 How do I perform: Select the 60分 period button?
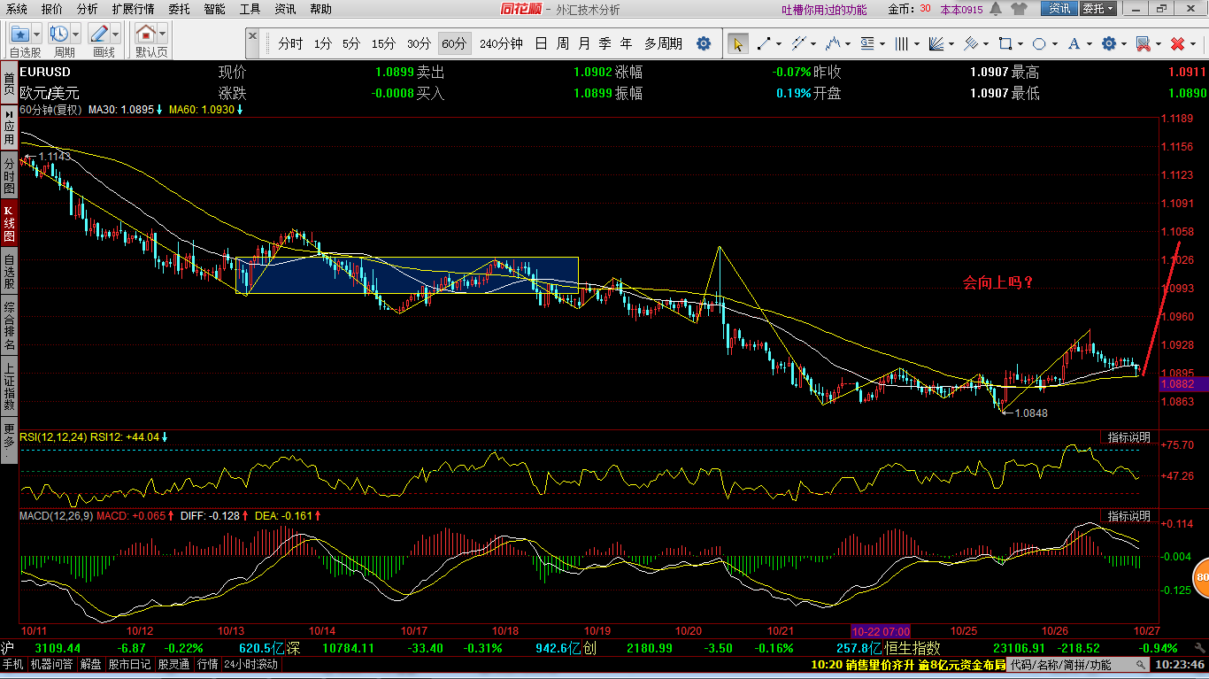coord(454,43)
